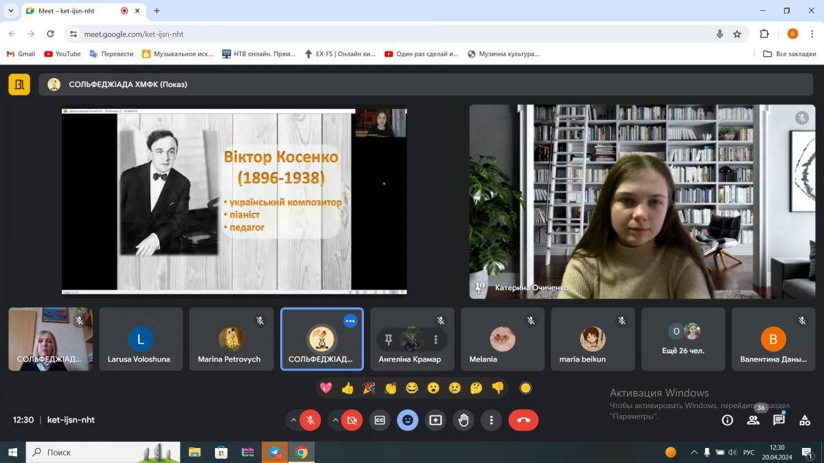Leave the call with red hang-up button

[x=523, y=420]
